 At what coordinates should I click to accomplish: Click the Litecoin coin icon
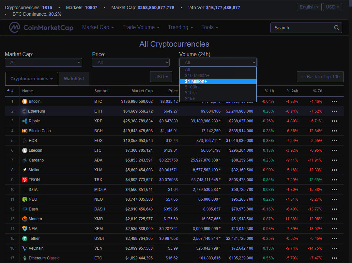click(x=25, y=150)
